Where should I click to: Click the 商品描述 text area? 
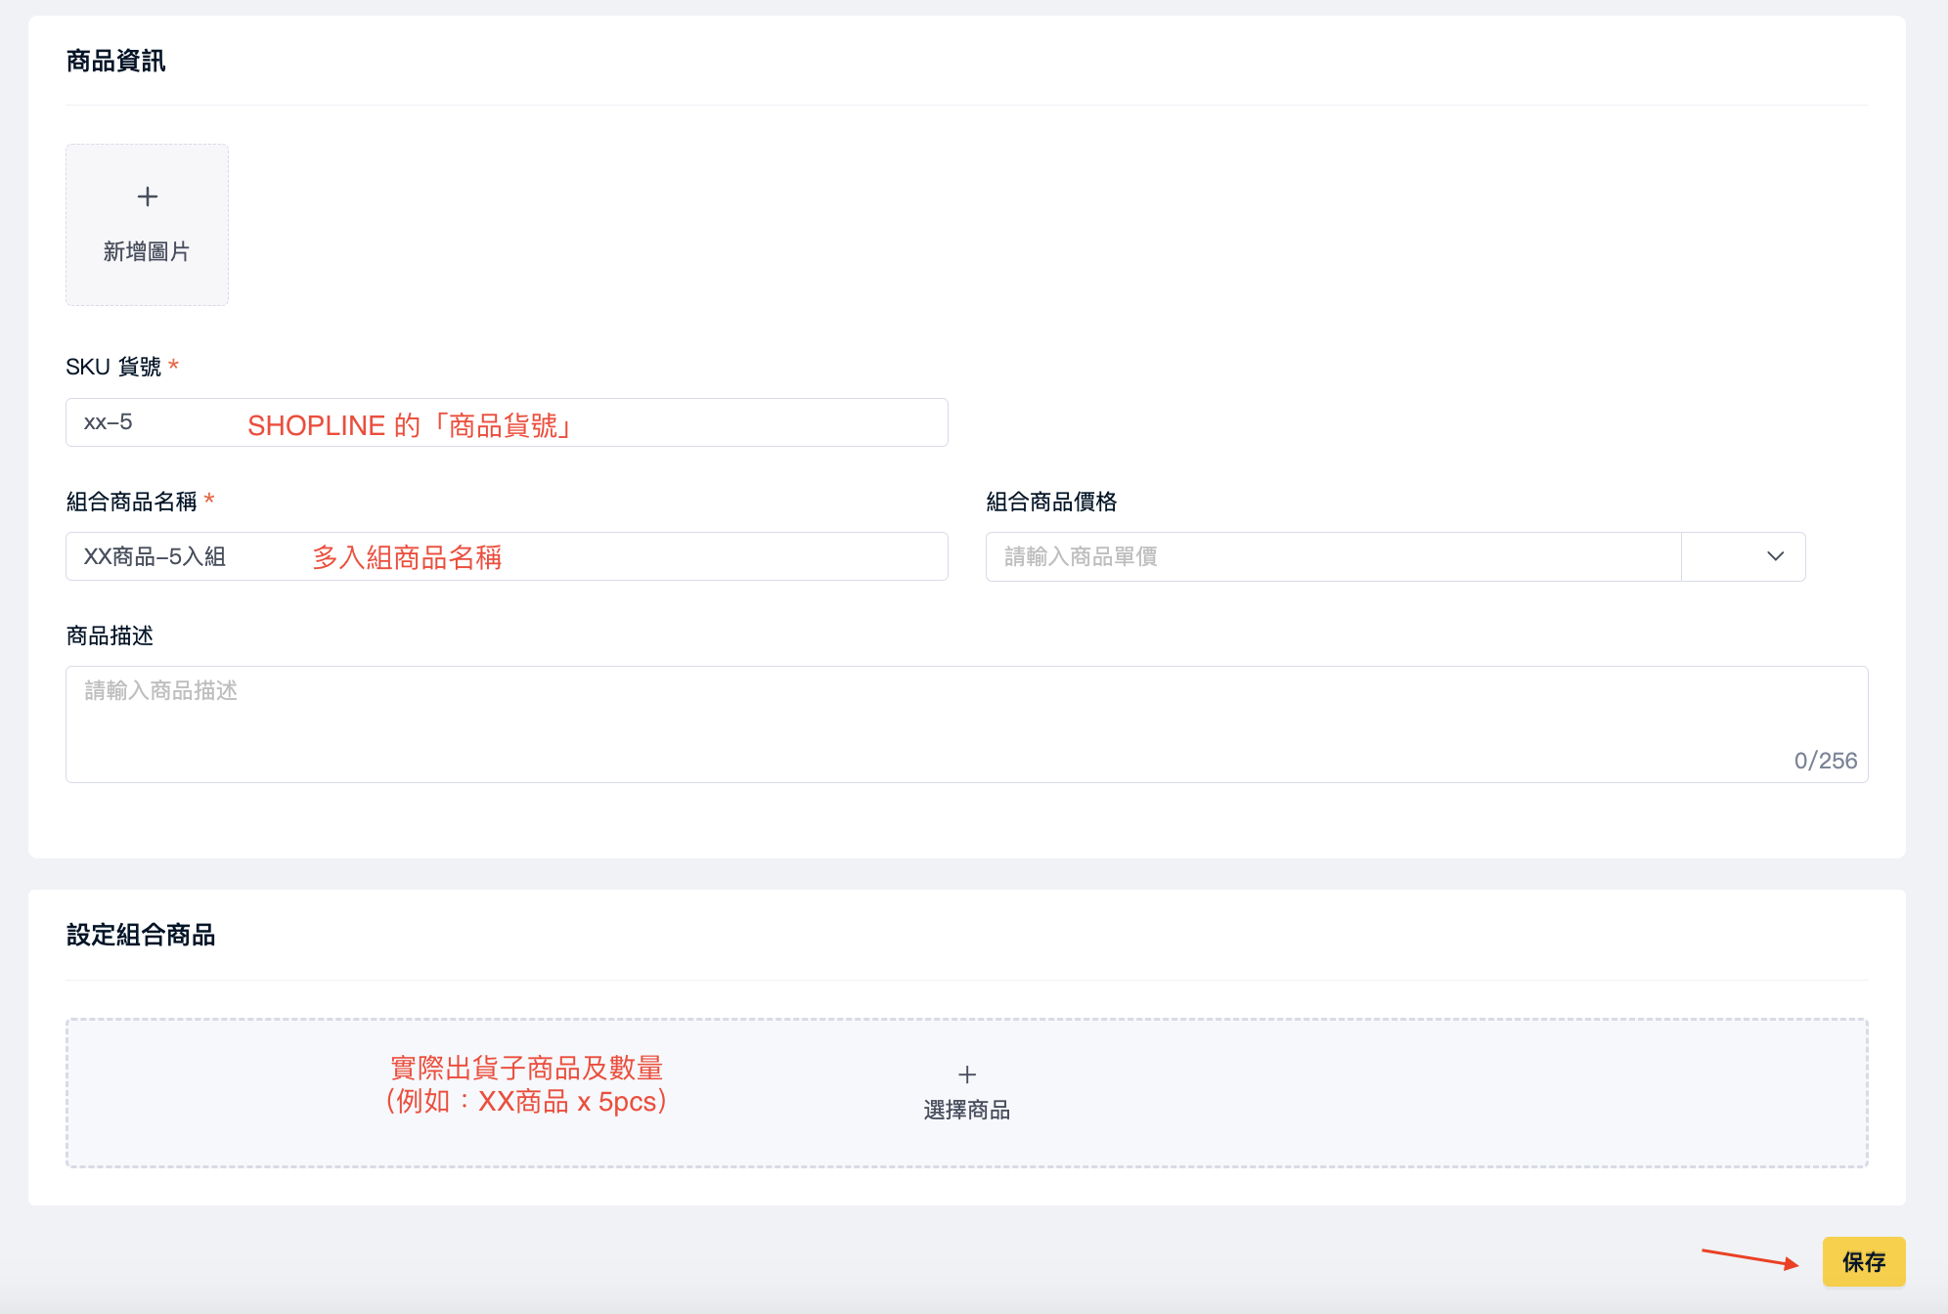coord(966,723)
